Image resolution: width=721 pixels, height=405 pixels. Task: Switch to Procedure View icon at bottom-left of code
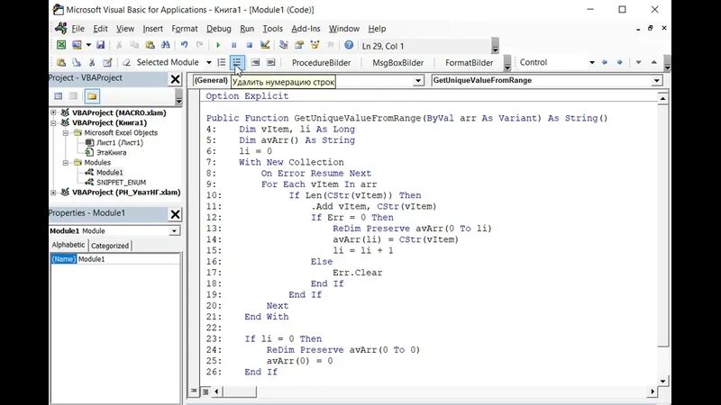point(194,391)
